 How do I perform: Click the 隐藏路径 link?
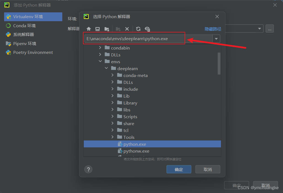(213, 29)
